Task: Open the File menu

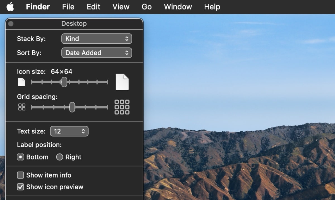Action: click(x=68, y=7)
